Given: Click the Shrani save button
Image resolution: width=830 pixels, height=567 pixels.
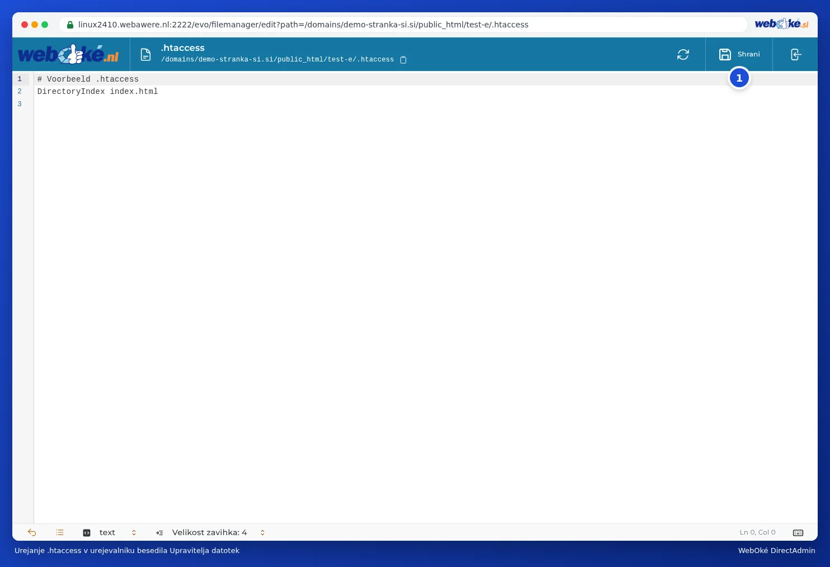Looking at the screenshot, I should [x=739, y=54].
